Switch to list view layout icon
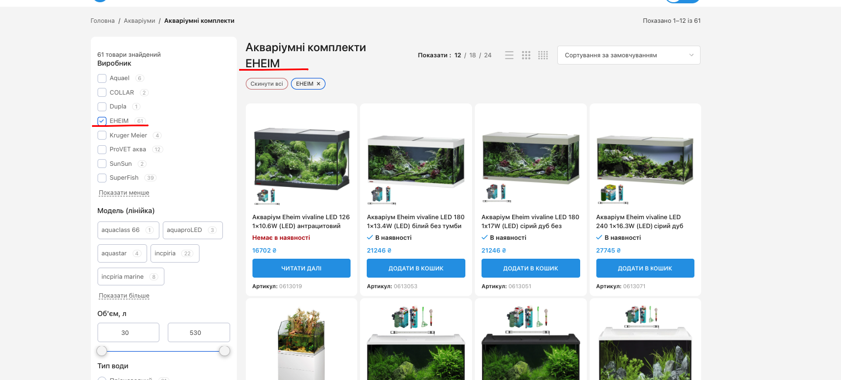 (x=509, y=55)
